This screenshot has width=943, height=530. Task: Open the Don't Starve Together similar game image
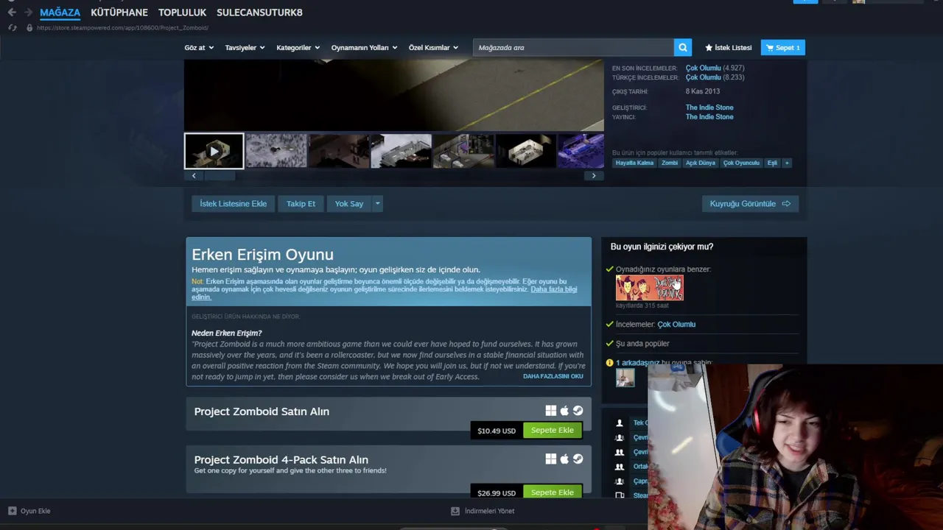[649, 288]
